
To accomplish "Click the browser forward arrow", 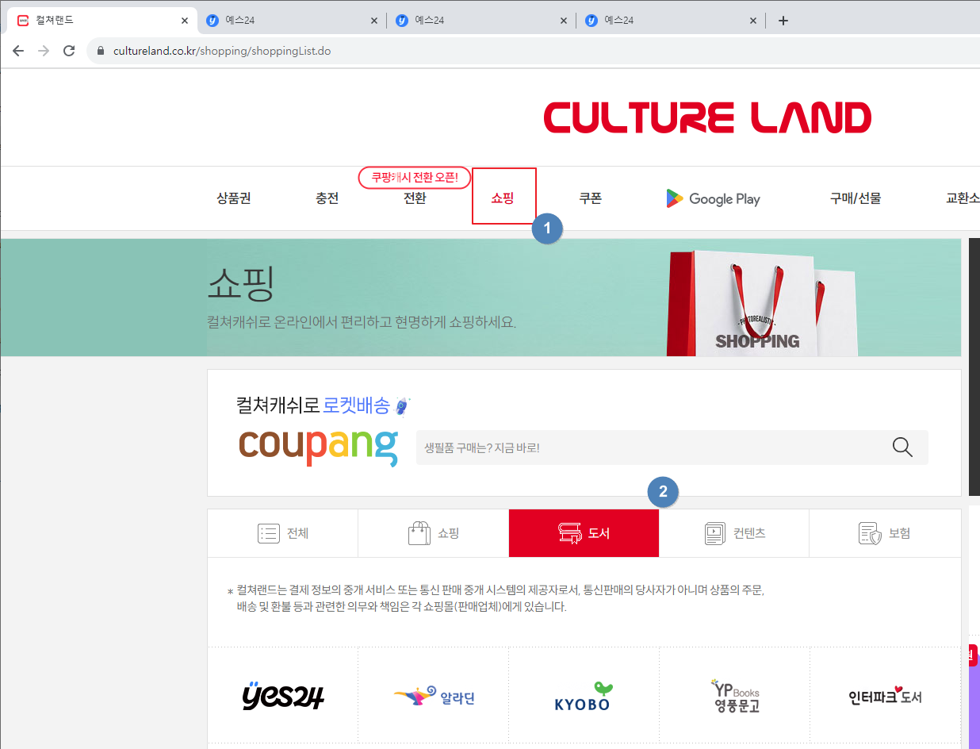I will 44,51.
